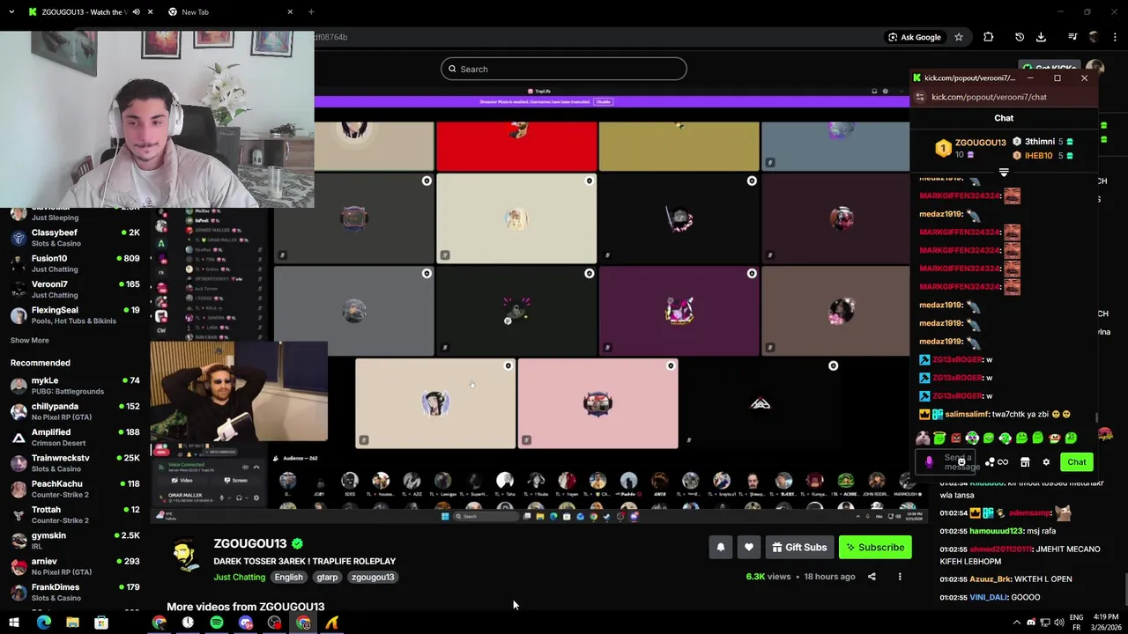The height and width of the screenshot is (634, 1128).
Task: Open Classybeef channel in sidebar
Action: point(75,238)
